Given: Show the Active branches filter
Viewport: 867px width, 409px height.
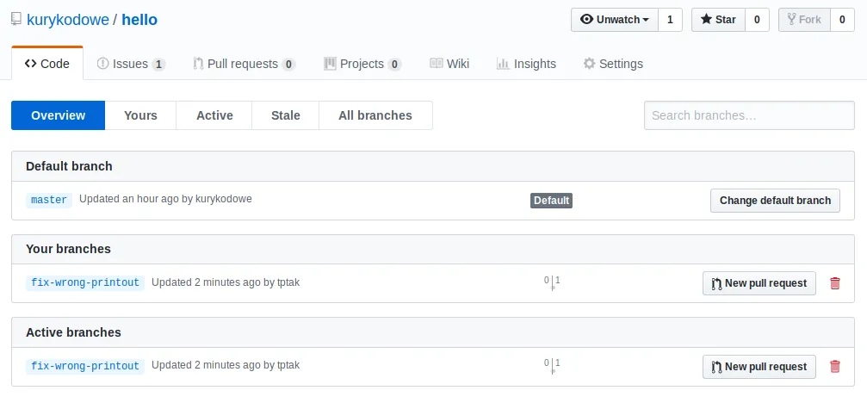Looking at the screenshot, I should coord(214,115).
